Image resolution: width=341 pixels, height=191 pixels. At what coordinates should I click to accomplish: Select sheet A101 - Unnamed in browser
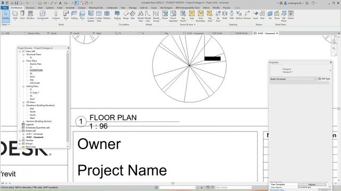(34, 134)
